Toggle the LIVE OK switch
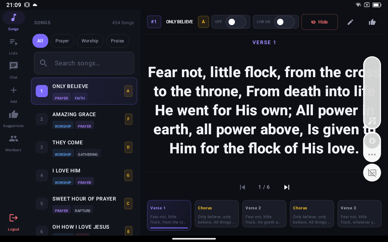Screen dimensions: 388x242 [284, 22]
